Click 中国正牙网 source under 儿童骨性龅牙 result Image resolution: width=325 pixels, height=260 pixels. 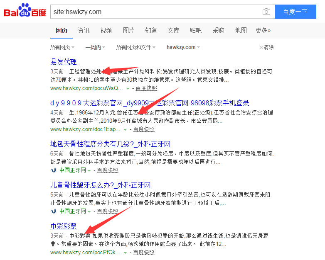pos(73,211)
